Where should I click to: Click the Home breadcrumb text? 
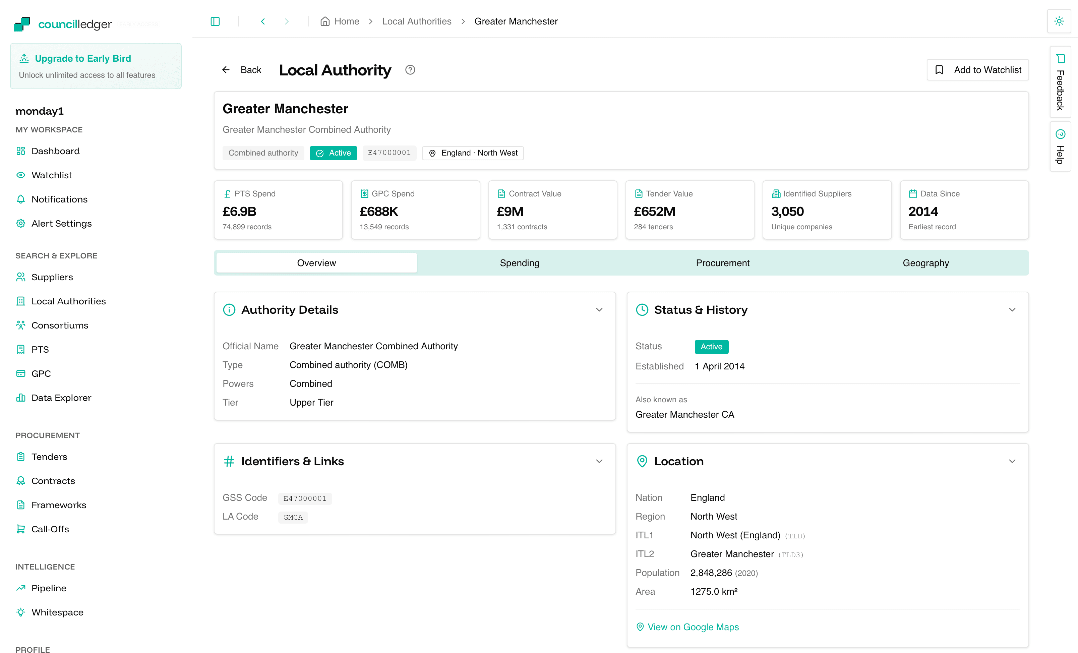click(x=347, y=21)
